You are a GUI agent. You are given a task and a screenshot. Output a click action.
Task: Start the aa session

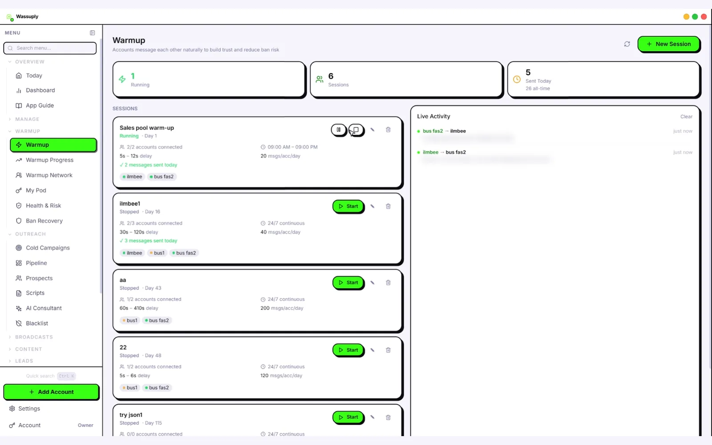[x=348, y=283]
